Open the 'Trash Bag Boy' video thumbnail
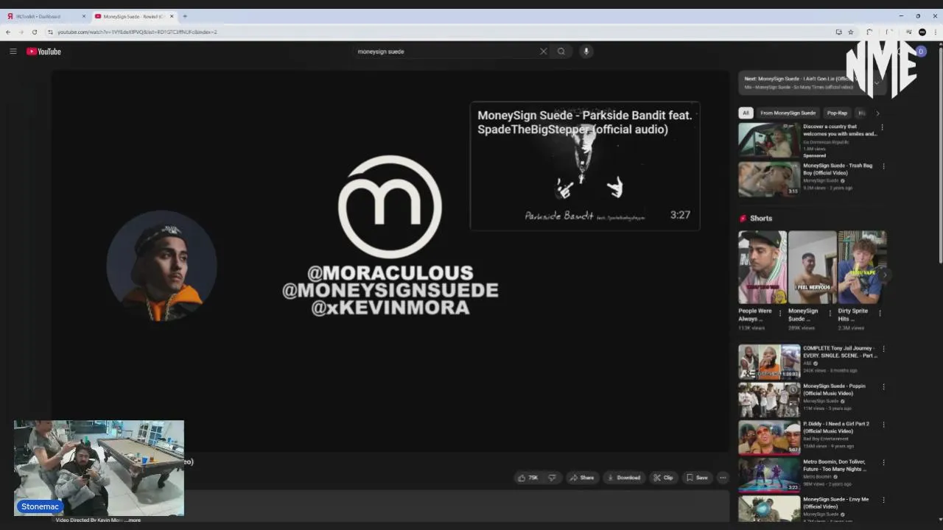Viewport: 943px width, 530px height. 769,179
